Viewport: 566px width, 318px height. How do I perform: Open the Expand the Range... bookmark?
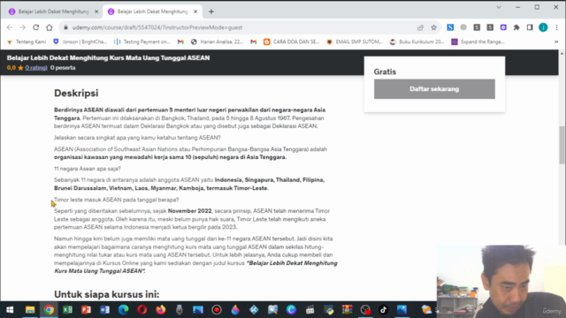coord(478,42)
